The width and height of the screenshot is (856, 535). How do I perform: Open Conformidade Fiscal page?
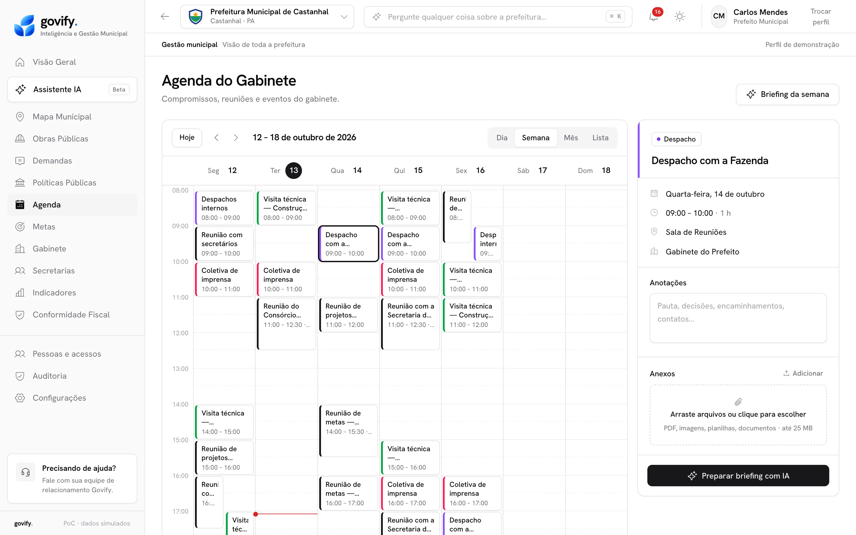(72, 314)
